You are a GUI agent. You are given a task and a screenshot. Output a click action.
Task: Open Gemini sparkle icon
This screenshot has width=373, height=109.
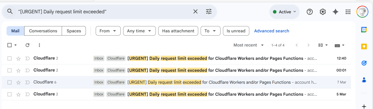pos(335,12)
